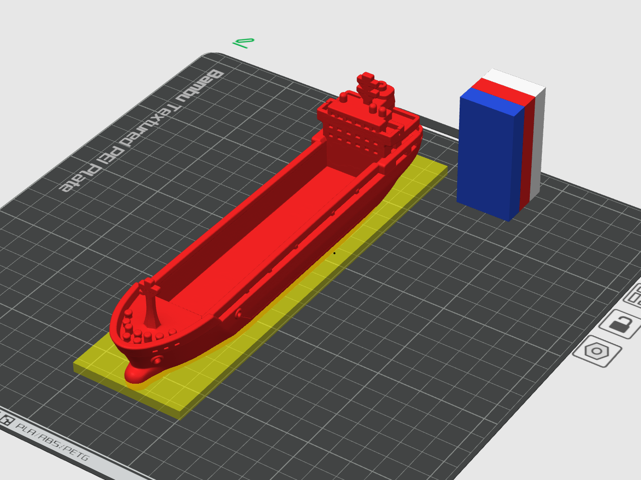
Task: Click the Bambu Textured PEI Plate label
Action: coord(141,131)
